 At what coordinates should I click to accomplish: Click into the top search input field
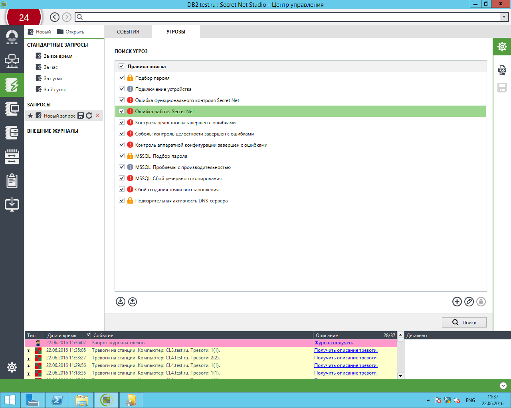[x=291, y=17]
